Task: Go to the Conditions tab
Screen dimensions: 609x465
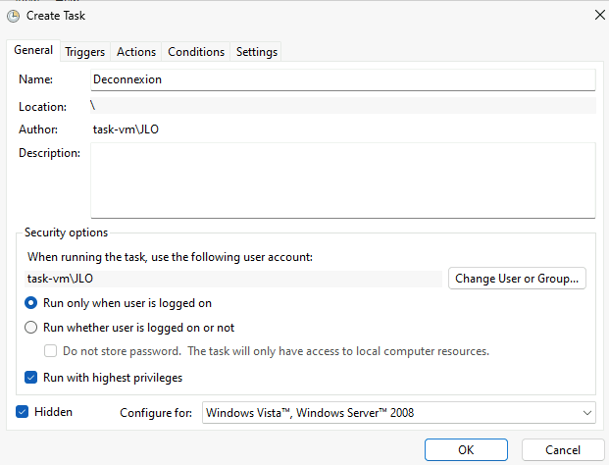Action: 196,52
